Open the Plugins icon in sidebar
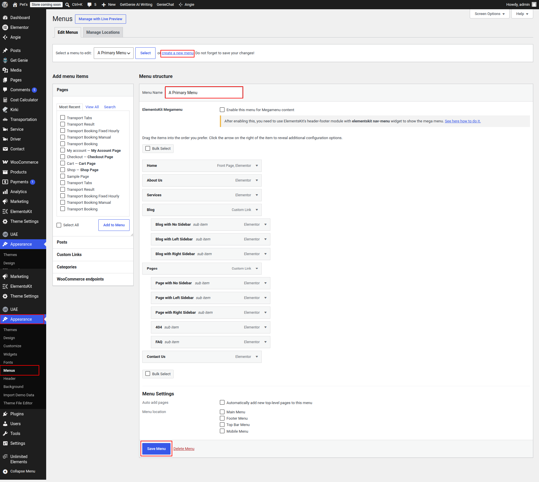 pos(5,414)
